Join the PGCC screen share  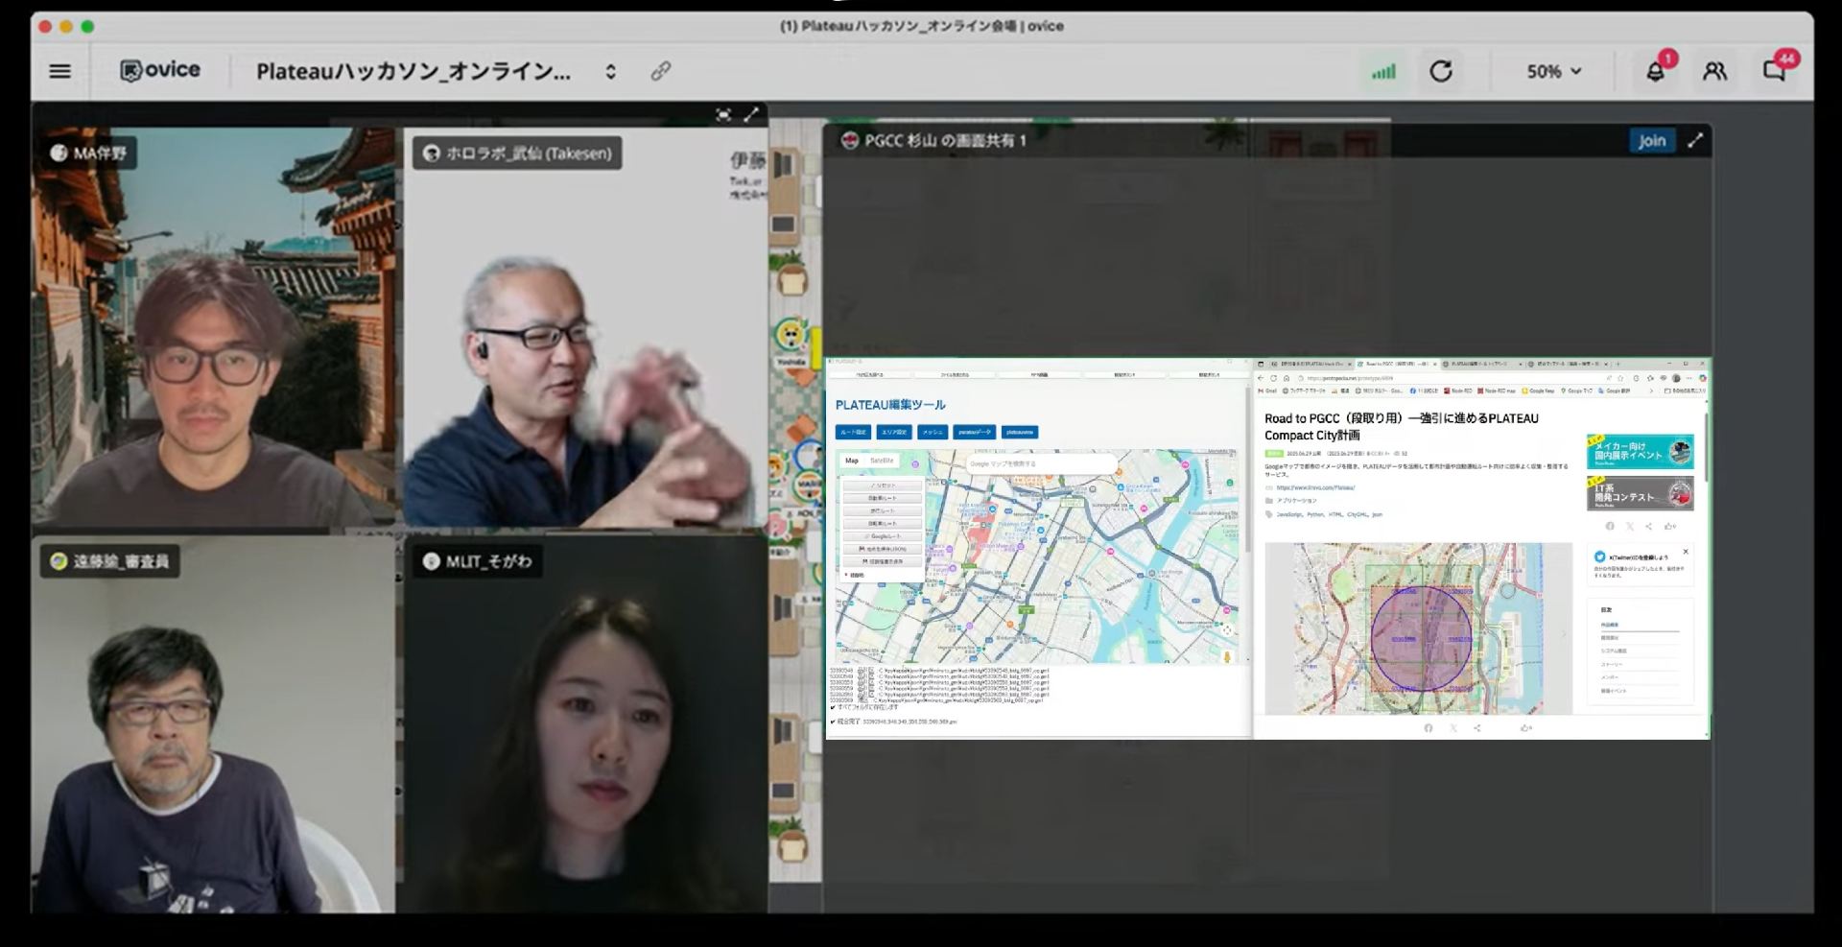(1651, 140)
